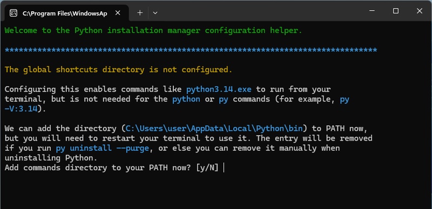Screen dimensions: 432x209
Task: Minimize the terminal window
Action: pyautogui.click(x=372, y=11)
